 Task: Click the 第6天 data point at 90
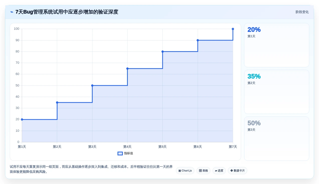pyautogui.click(x=198, y=40)
